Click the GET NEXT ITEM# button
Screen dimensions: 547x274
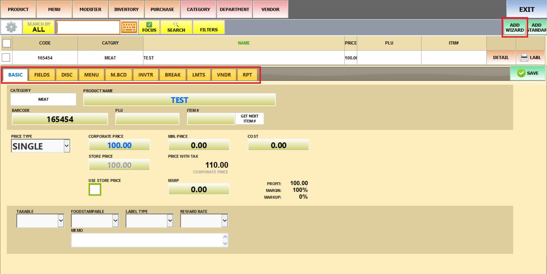point(249,118)
